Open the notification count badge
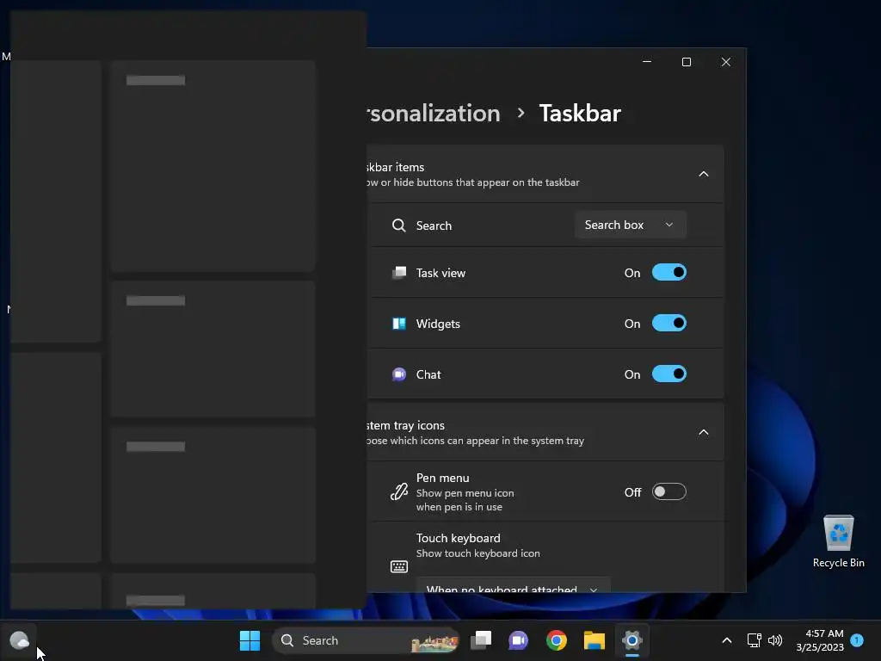The height and width of the screenshot is (661, 881). (x=857, y=639)
